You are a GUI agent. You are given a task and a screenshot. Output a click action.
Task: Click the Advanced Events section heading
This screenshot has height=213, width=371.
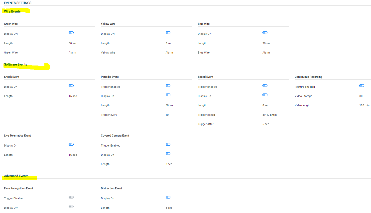tap(16, 176)
